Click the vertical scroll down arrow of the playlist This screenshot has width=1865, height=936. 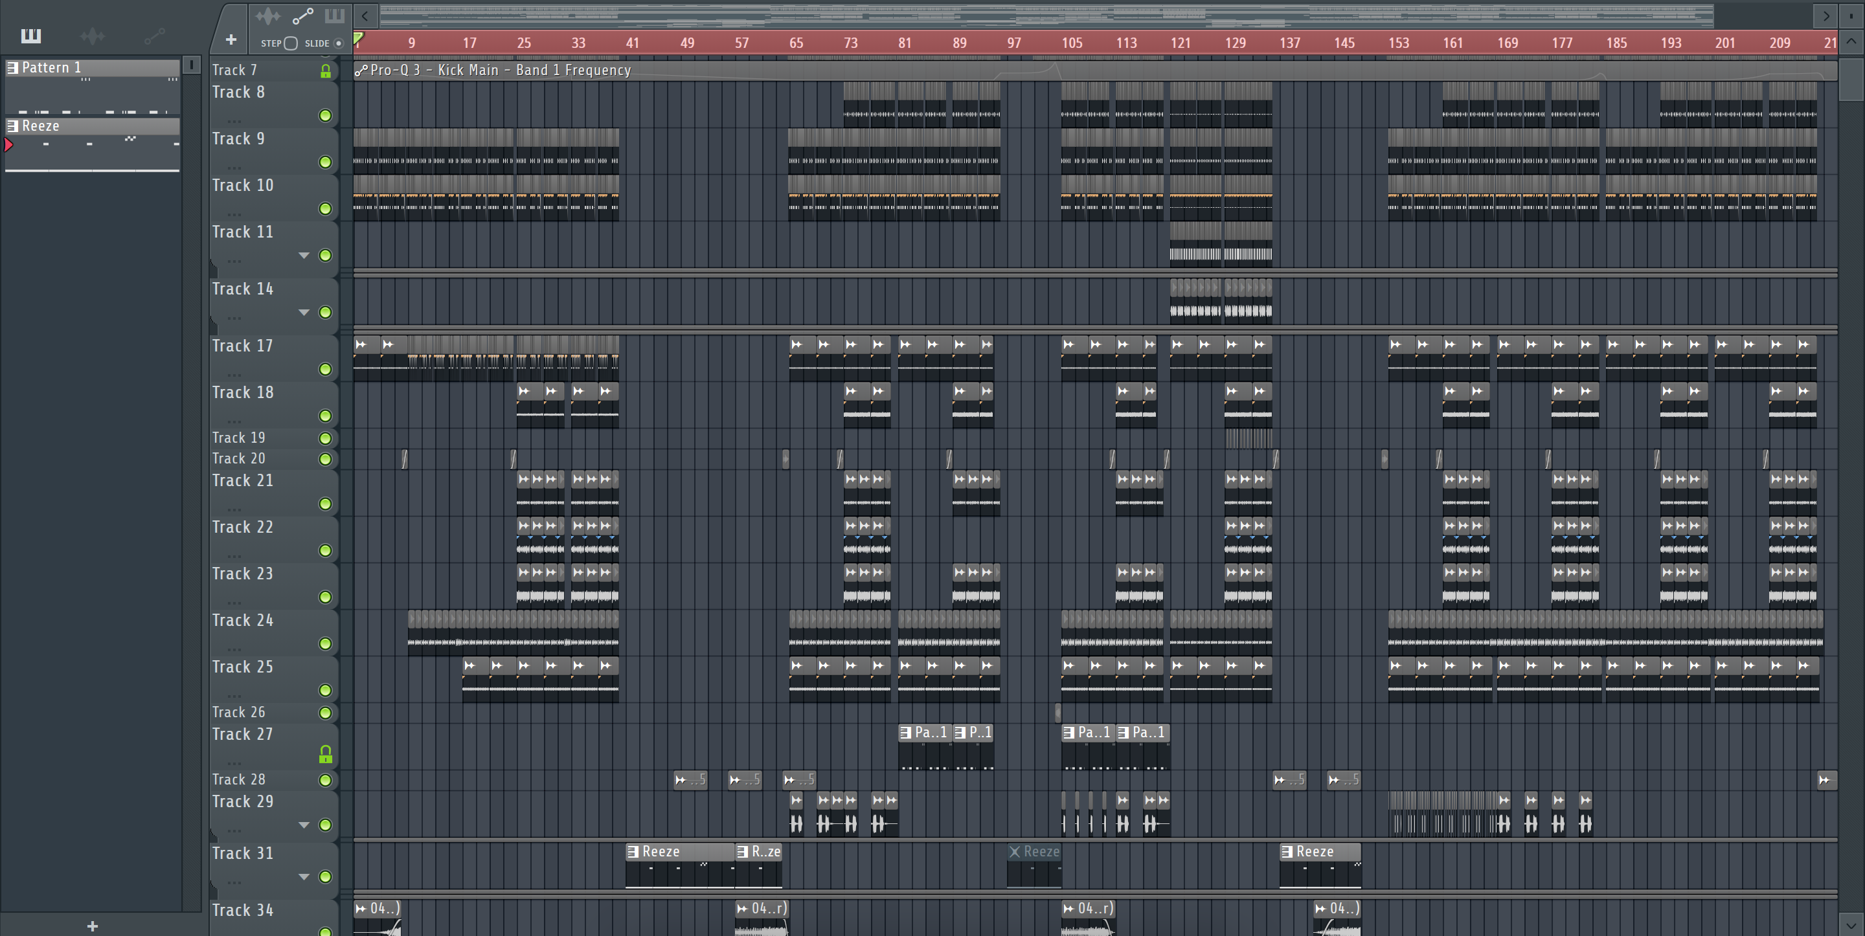(1851, 925)
